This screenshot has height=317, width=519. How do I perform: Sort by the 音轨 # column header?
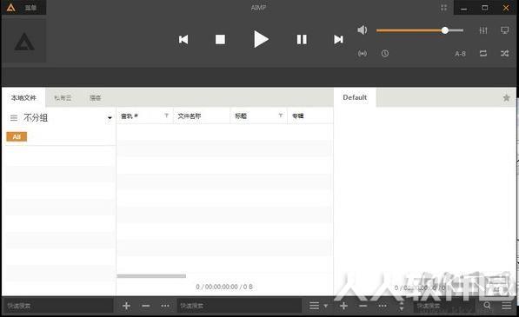tap(130, 116)
